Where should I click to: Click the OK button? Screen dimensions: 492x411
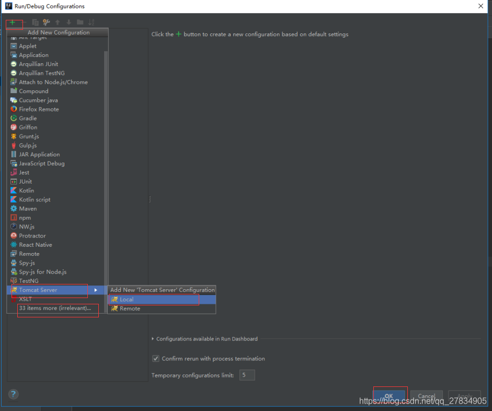[x=389, y=396]
